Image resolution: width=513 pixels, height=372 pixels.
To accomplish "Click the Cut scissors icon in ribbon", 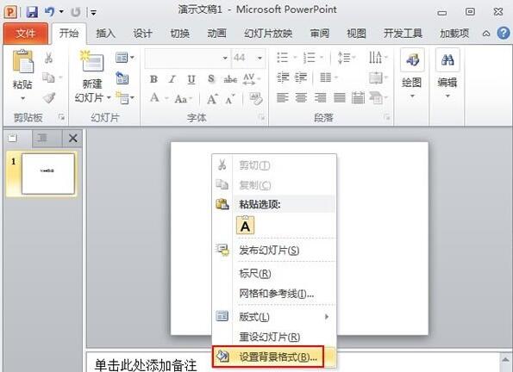I will 49,58.
